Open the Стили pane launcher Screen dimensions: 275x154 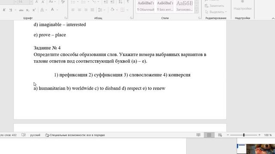tap(199, 18)
